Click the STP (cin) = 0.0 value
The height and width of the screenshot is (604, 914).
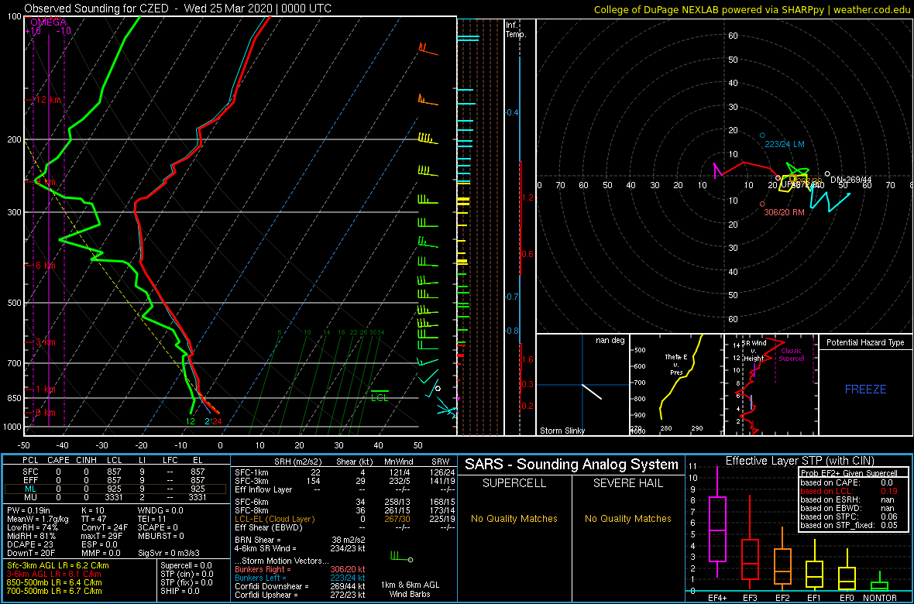(x=186, y=574)
